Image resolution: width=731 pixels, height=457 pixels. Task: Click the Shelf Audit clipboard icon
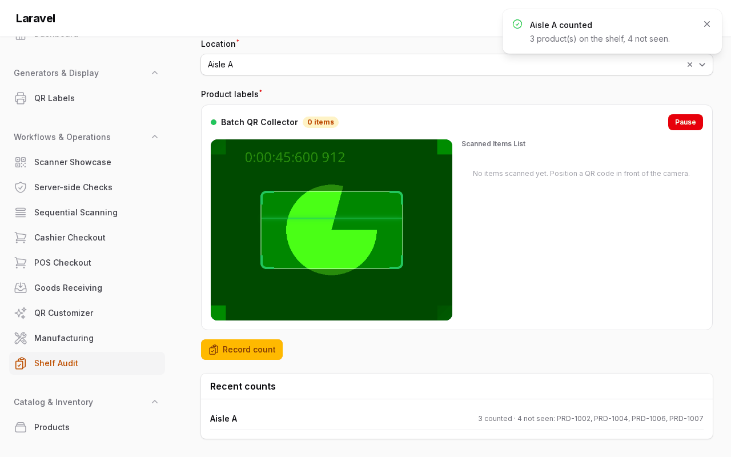(x=21, y=363)
